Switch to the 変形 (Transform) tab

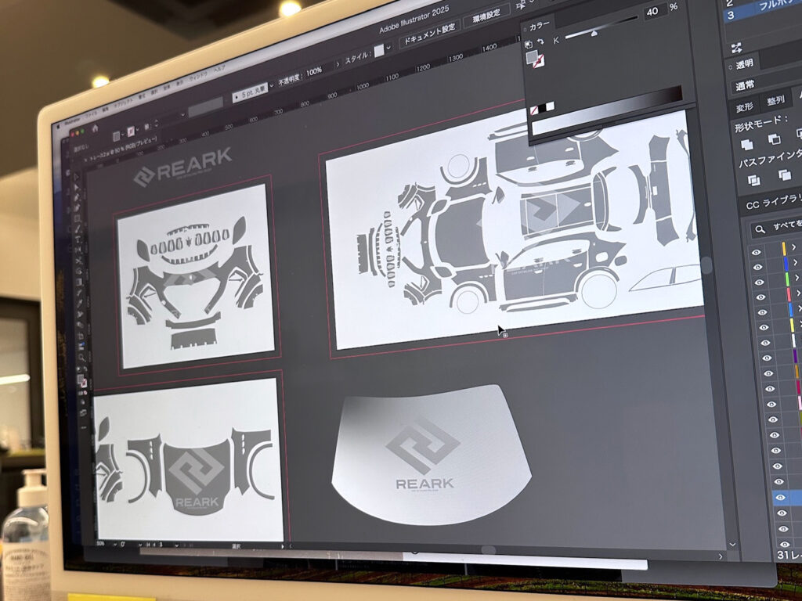pyautogui.click(x=744, y=107)
